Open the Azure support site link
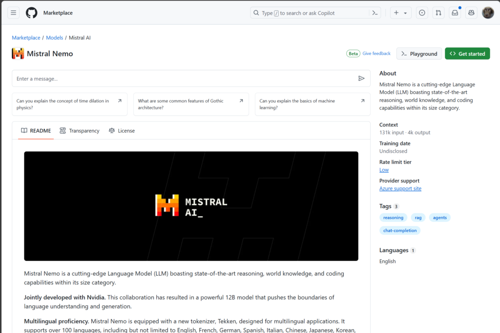Image resolution: width=500 pixels, height=333 pixels. point(400,189)
